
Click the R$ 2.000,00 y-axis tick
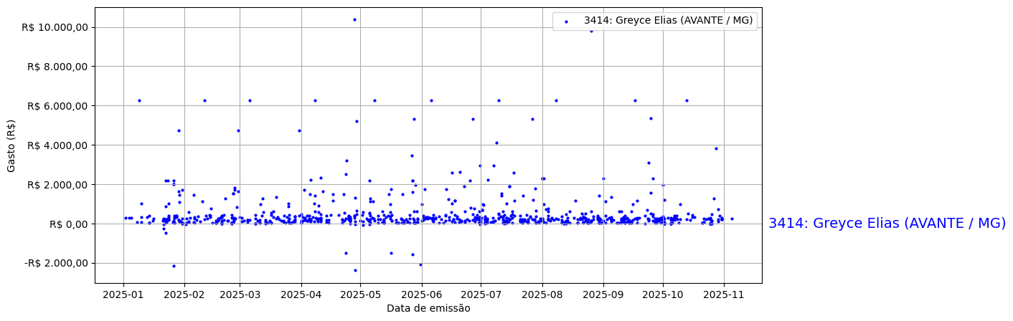(x=57, y=185)
